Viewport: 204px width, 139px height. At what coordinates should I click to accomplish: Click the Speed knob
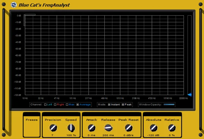pos(71,128)
